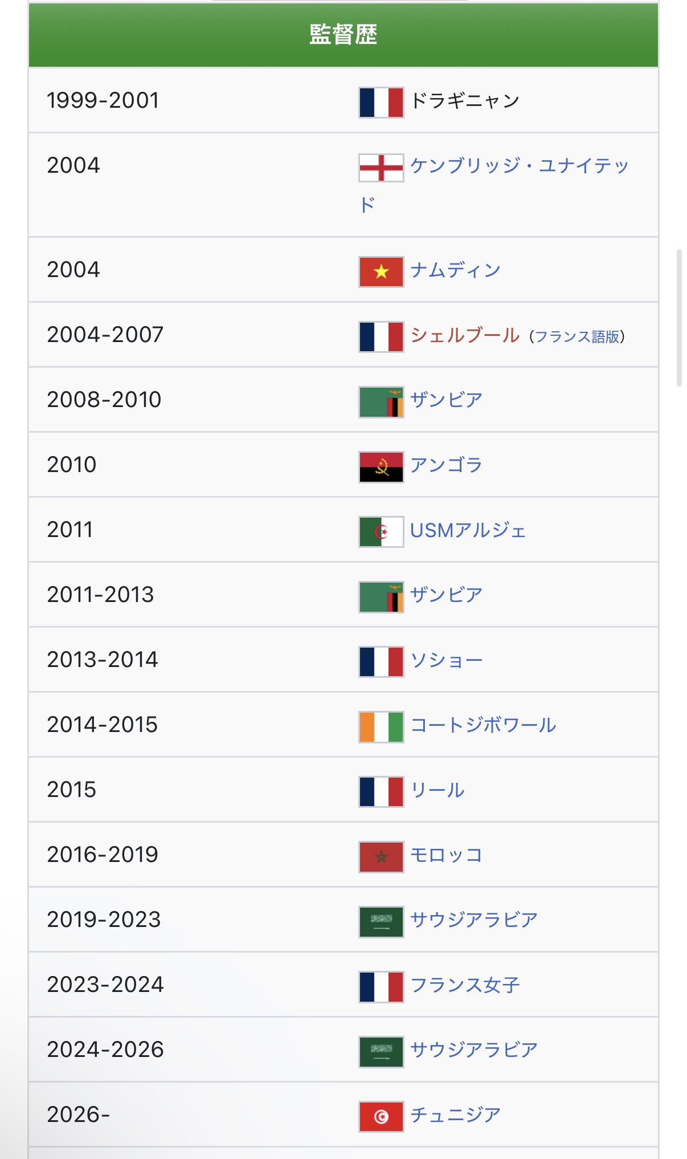
Task: Click the Saudi Arabia flag in 2019-2023 row
Action: click(x=381, y=922)
